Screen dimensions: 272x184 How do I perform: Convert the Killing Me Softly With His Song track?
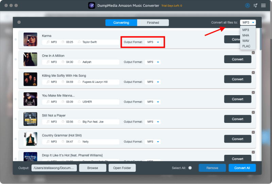click(x=238, y=79)
